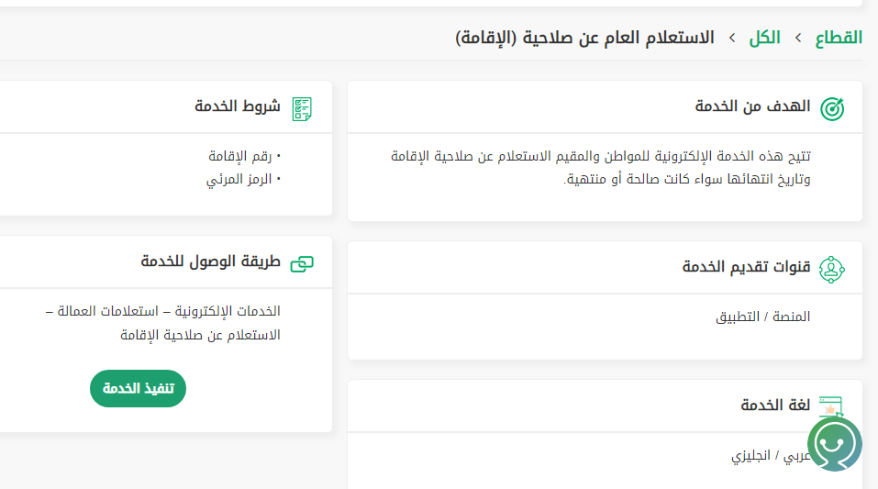Click the "طريقة الوصول للخدمة" heading text
This screenshot has height=489, width=878.
(210, 262)
